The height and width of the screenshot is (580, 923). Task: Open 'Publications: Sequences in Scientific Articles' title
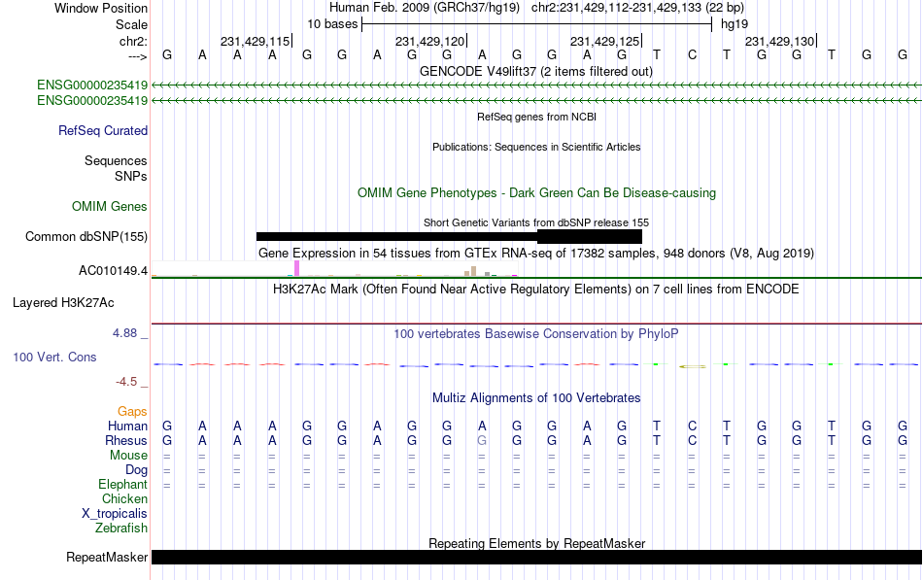click(x=536, y=147)
